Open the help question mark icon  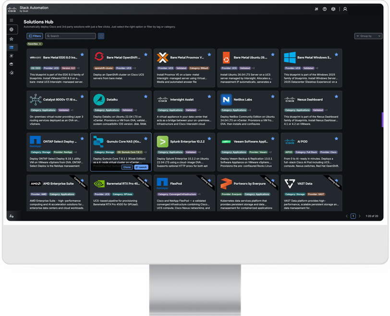pyautogui.click(x=325, y=9)
